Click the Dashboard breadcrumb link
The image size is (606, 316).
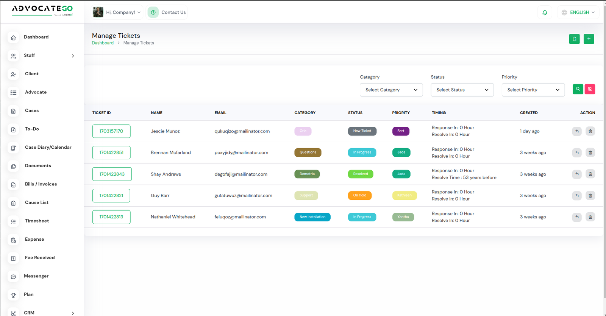103,43
